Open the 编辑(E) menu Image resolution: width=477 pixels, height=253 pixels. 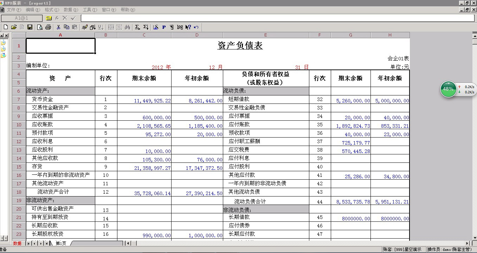(x=33, y=10)
